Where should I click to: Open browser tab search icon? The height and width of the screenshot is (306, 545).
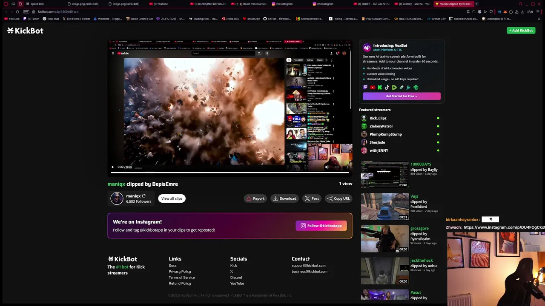[x=521, y=4]
